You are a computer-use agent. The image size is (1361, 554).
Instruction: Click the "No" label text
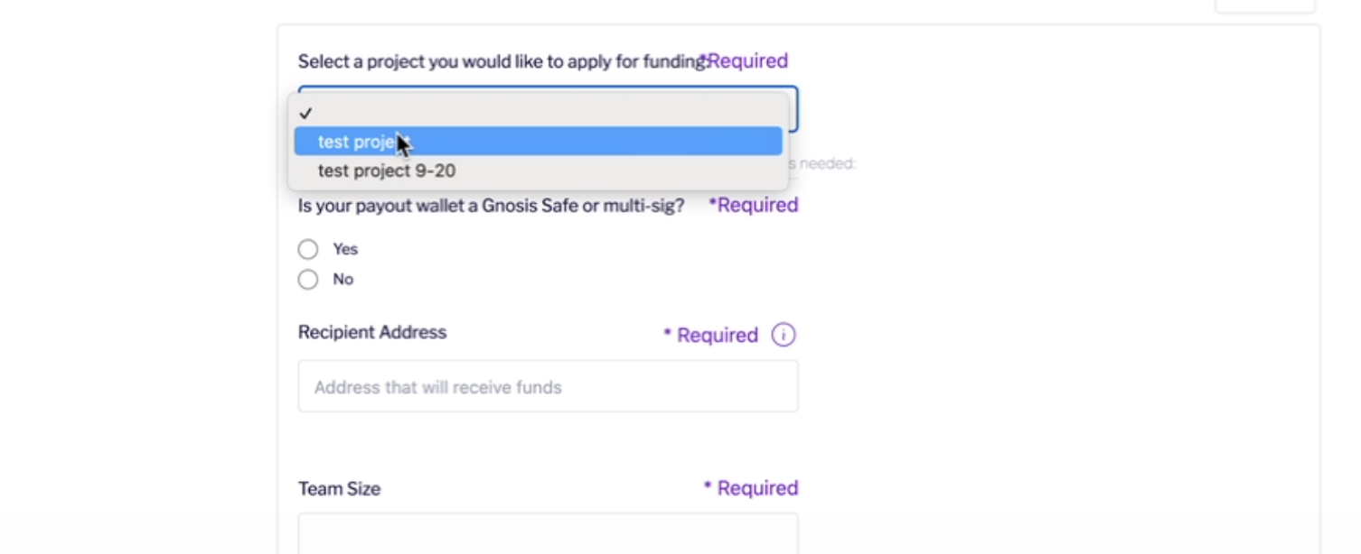pyautogui.click(x=343, y=280)
